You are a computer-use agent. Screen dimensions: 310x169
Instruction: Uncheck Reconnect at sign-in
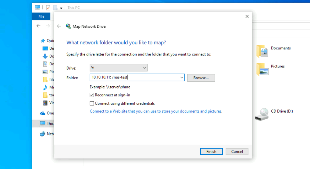92,95
